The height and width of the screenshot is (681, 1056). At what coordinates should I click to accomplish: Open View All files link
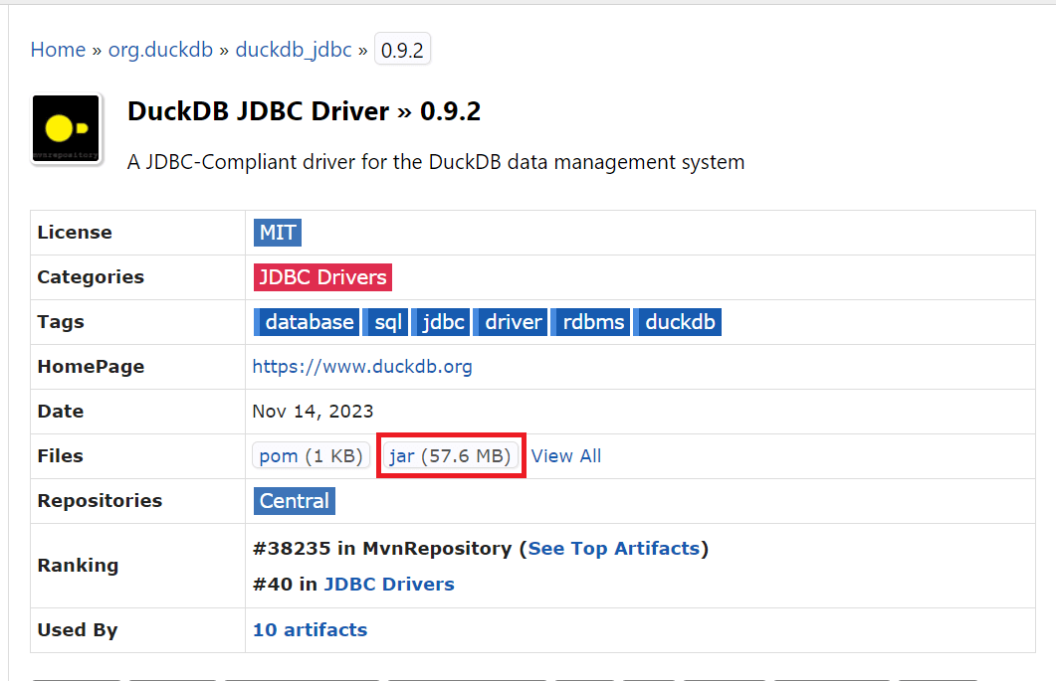click(x=566, y=455)
